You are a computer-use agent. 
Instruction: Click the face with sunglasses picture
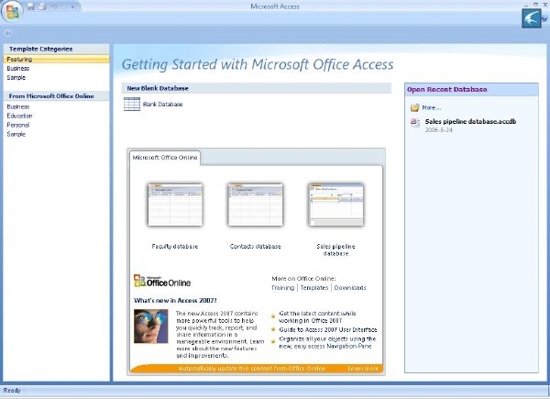click(x=151, y=326)
